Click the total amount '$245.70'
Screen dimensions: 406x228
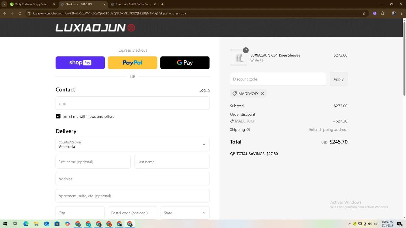tap(338, 142)
